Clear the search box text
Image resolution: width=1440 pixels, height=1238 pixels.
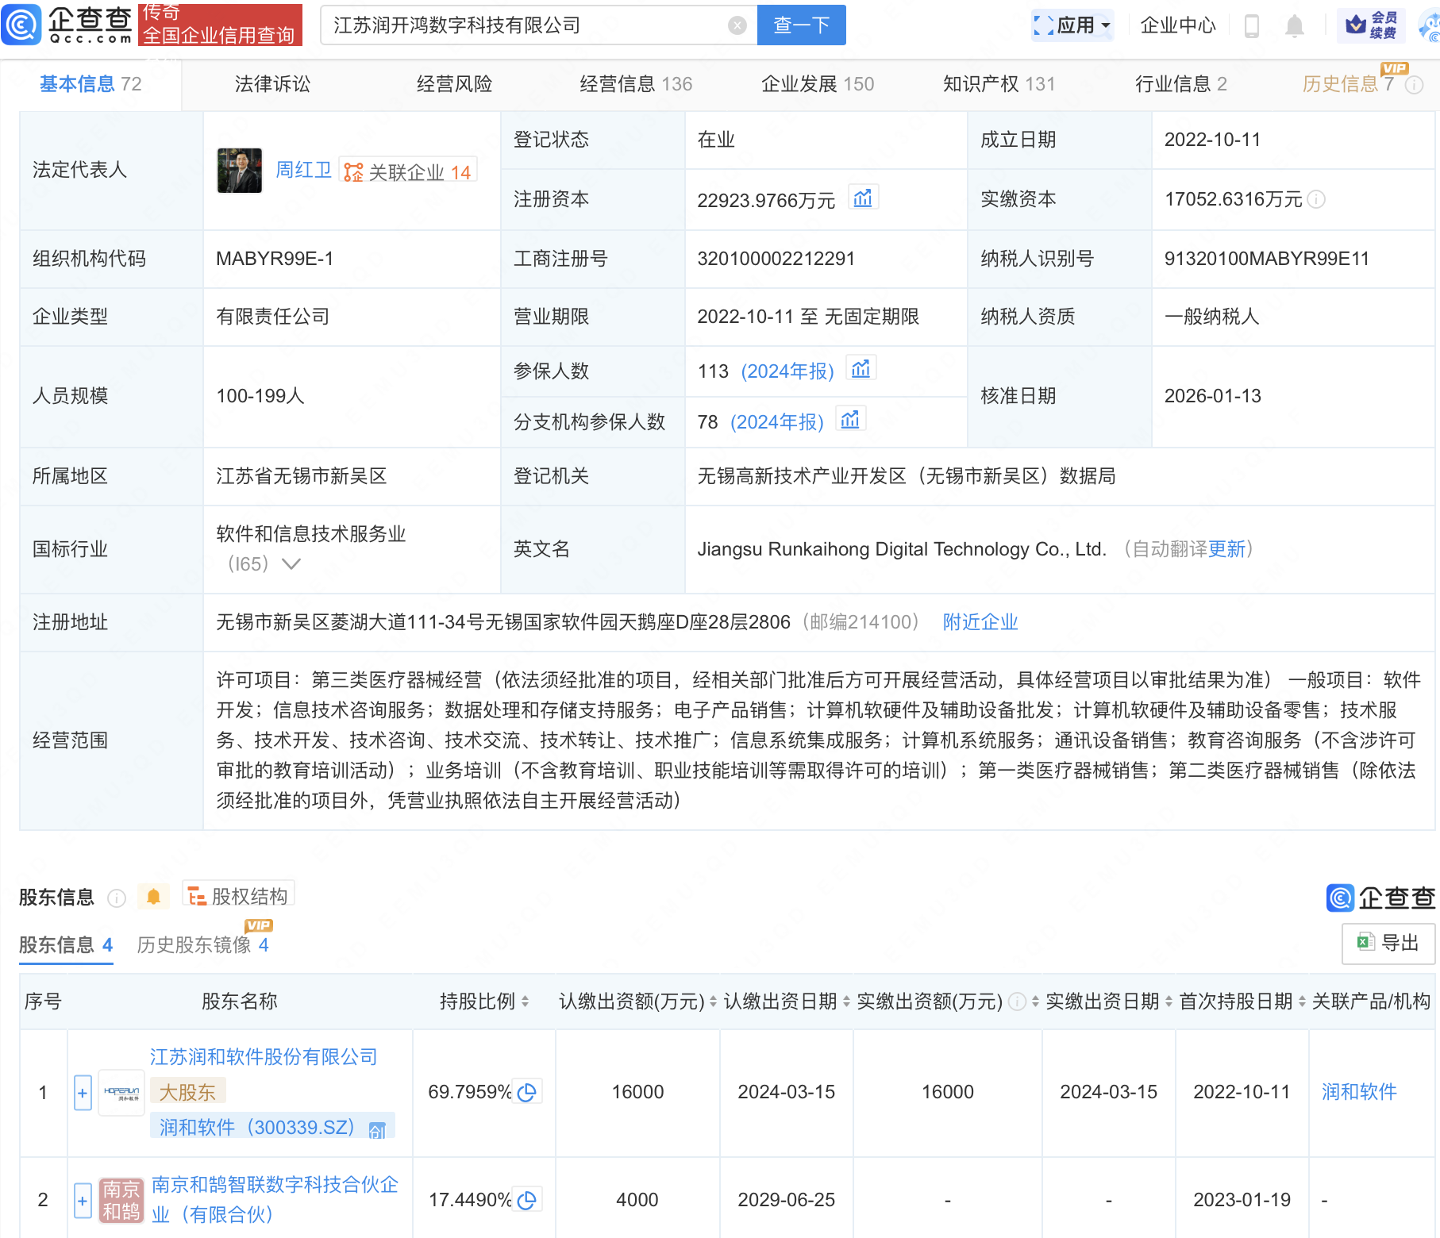coord(737,25)
